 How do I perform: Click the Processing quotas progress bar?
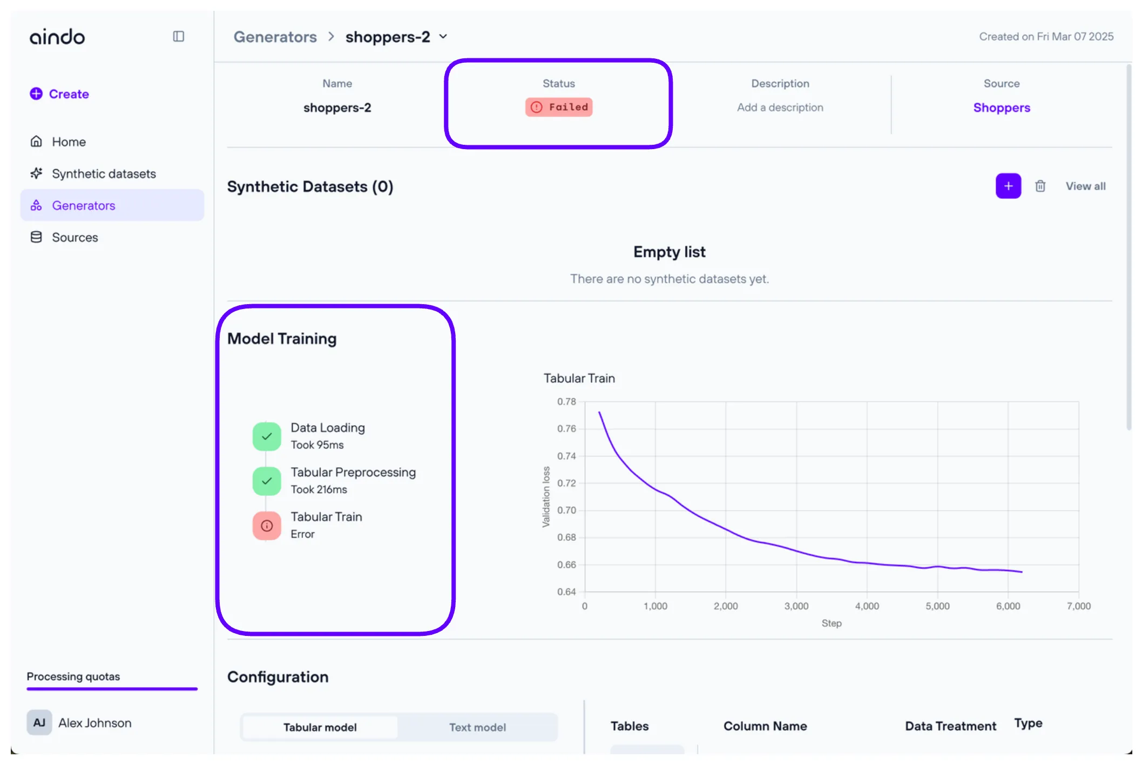coord(112,689)
